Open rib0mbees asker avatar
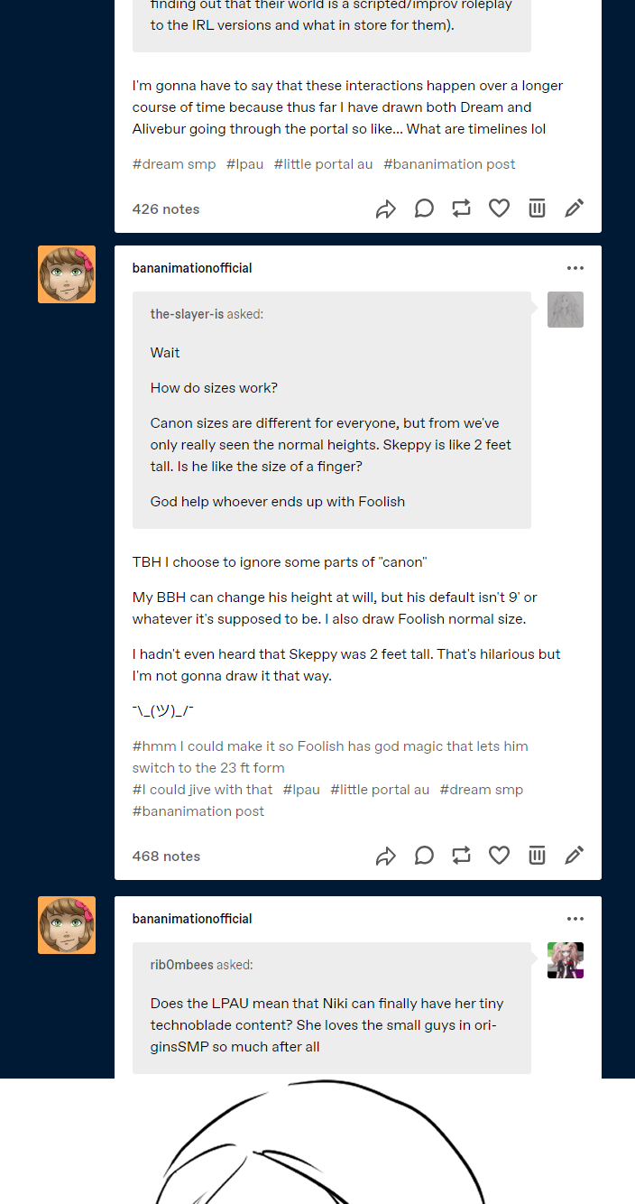This screenshot has width=635, height=1204. 566,960
